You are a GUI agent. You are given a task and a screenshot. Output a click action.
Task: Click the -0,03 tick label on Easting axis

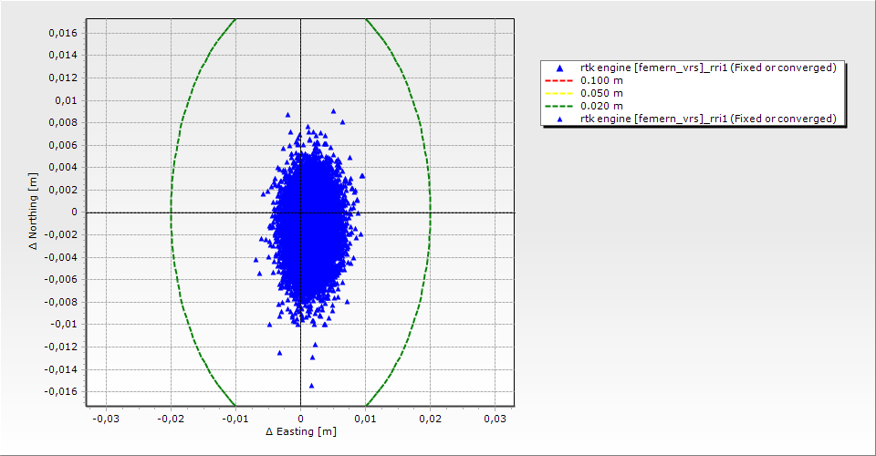point(106,419)
